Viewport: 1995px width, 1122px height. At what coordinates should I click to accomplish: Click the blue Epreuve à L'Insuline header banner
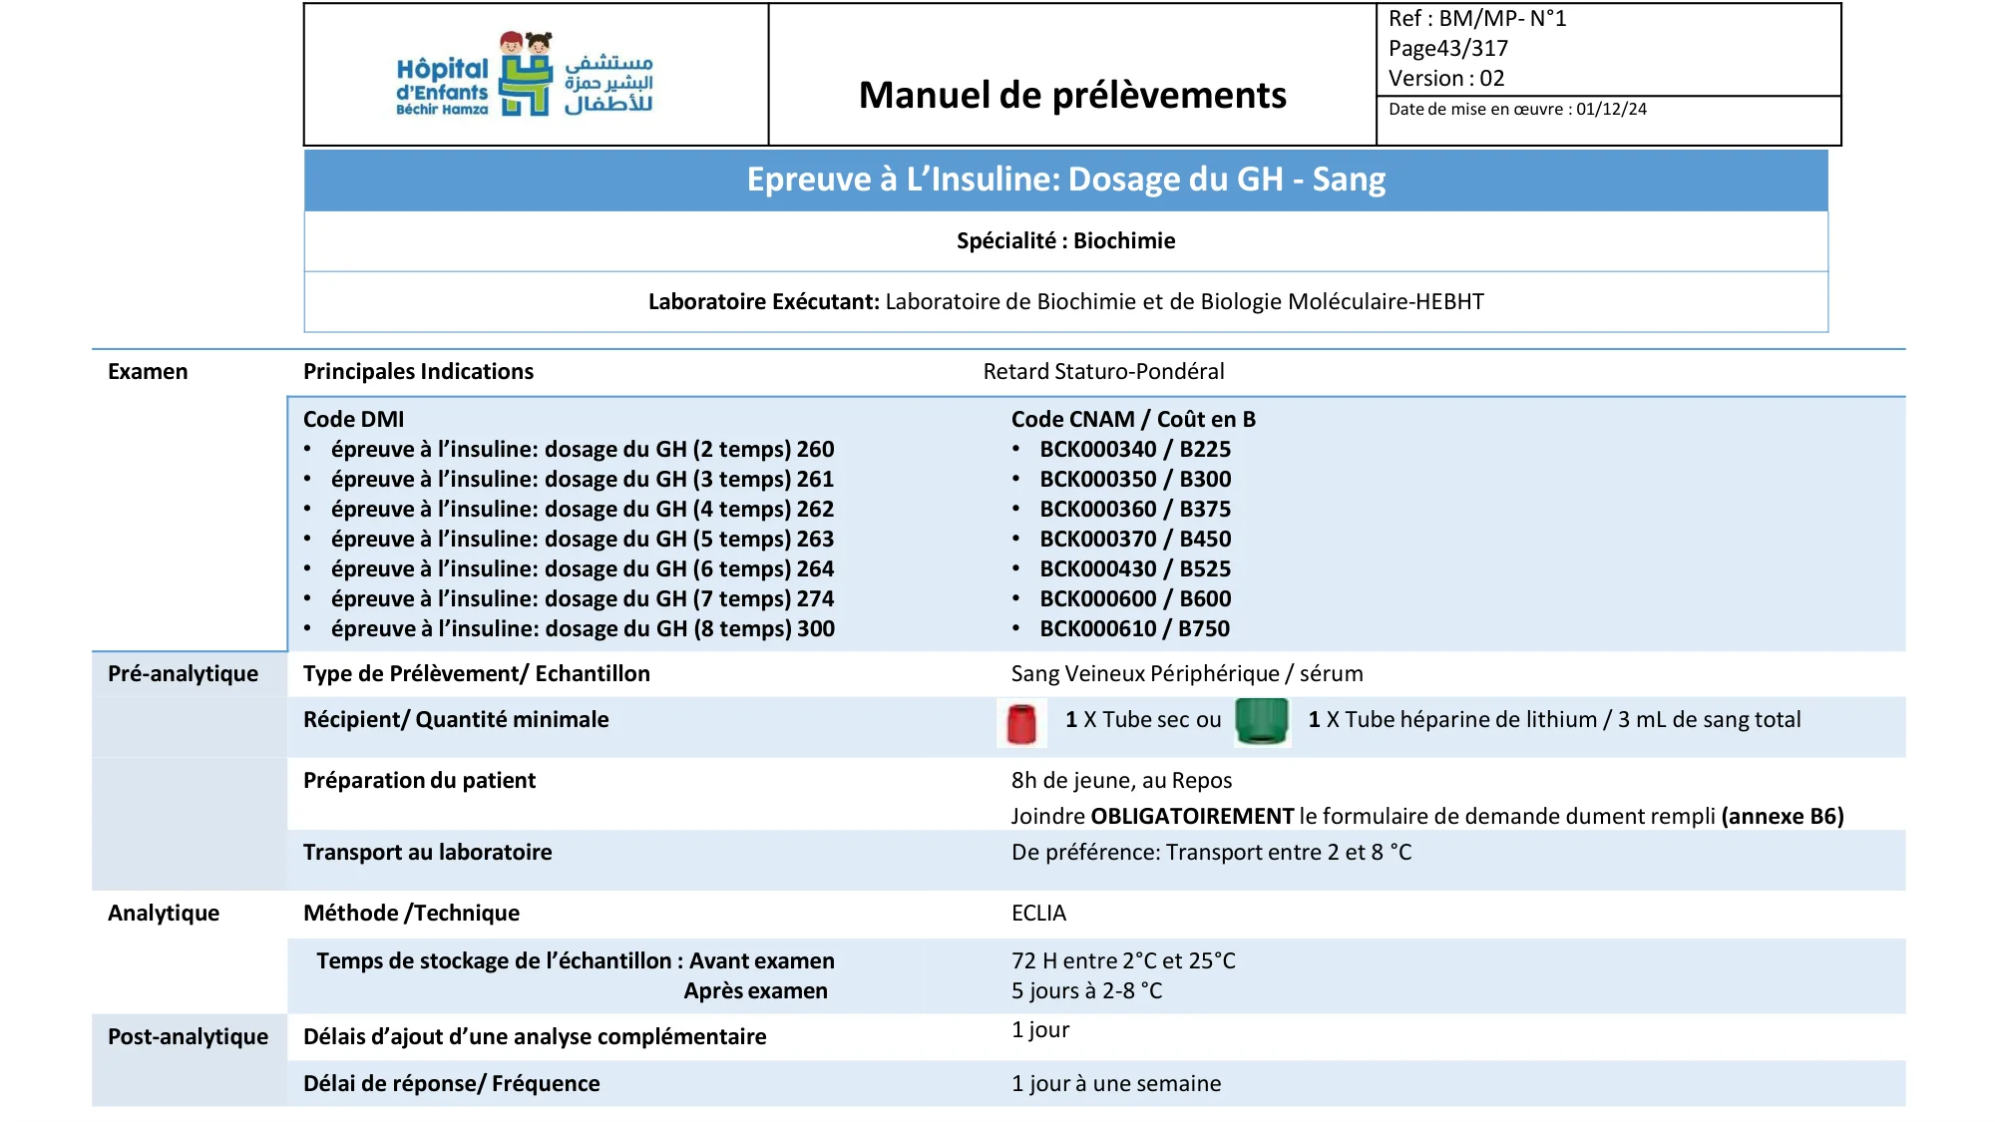[1065, 180]
